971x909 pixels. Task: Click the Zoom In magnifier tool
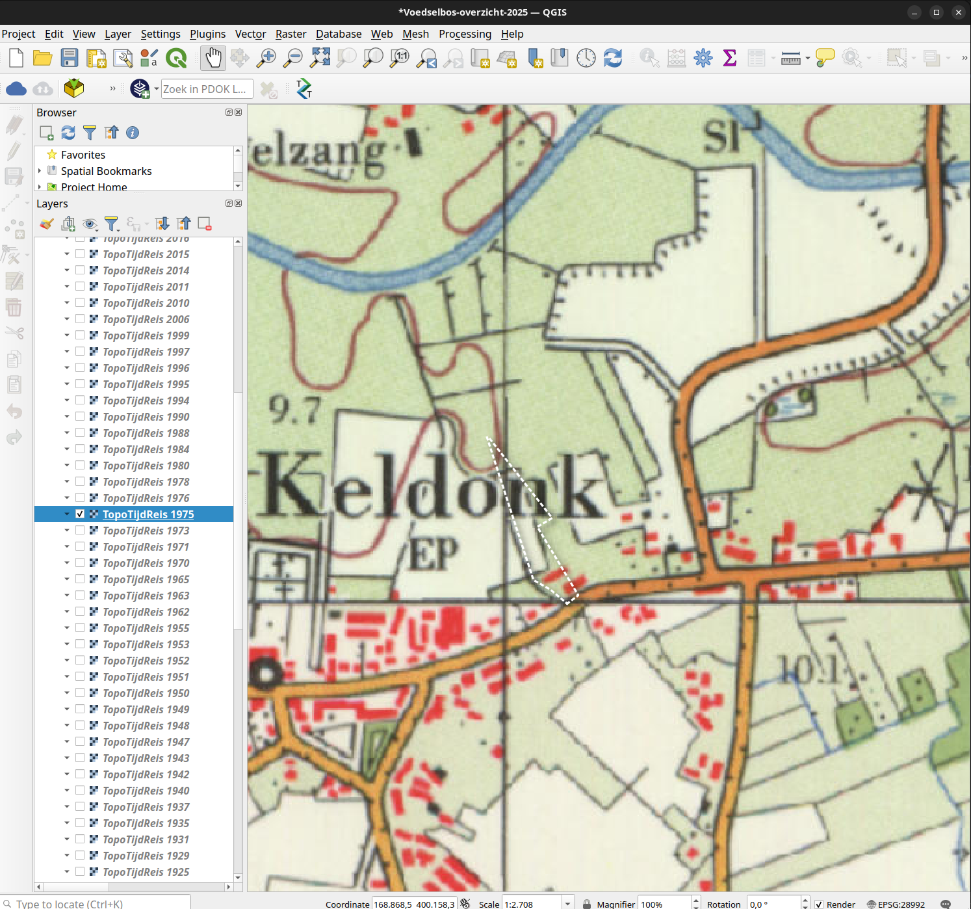tap(266, 59)
